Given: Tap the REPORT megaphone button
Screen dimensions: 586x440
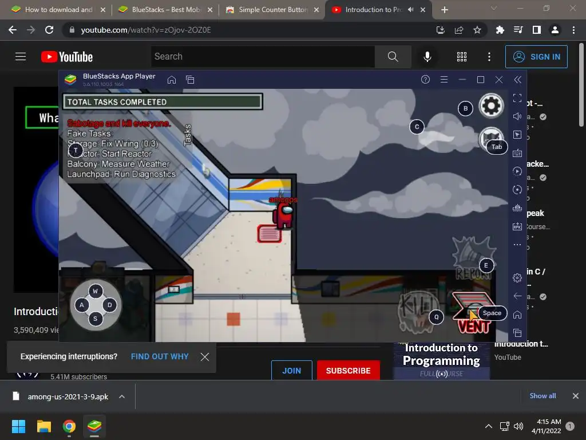Looking at the screenshot, I should pos(473,258).
